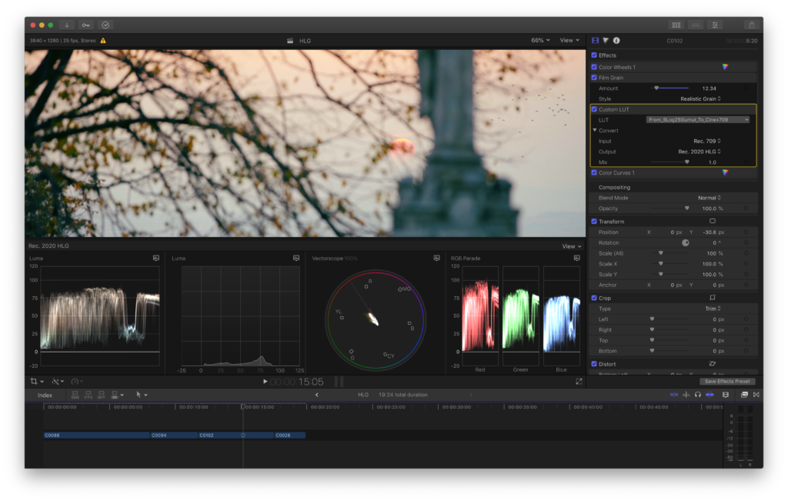Disable all Effects checkbox

(594, 55)
